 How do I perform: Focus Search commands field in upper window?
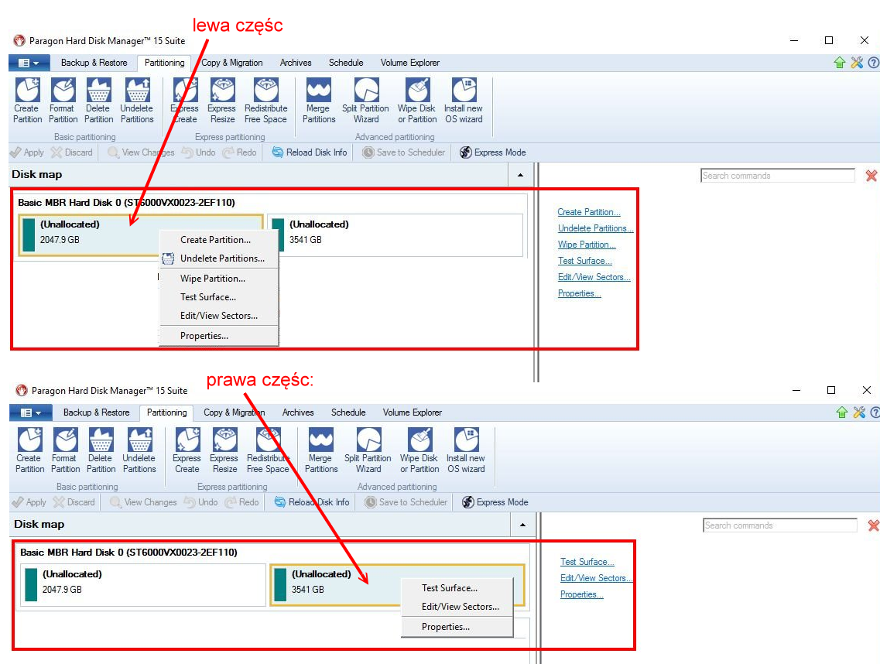click(778, 176)
